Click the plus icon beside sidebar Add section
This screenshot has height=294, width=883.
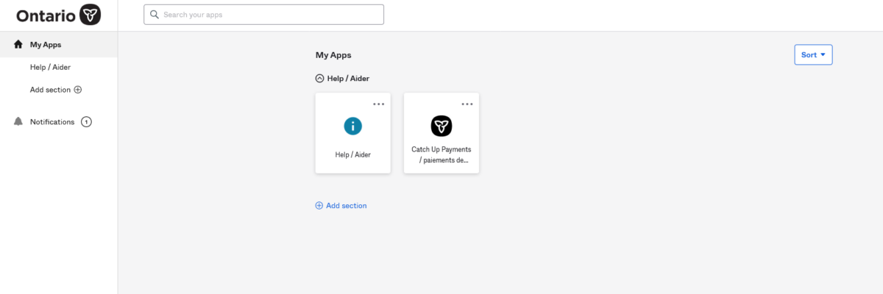click(78, 90)
